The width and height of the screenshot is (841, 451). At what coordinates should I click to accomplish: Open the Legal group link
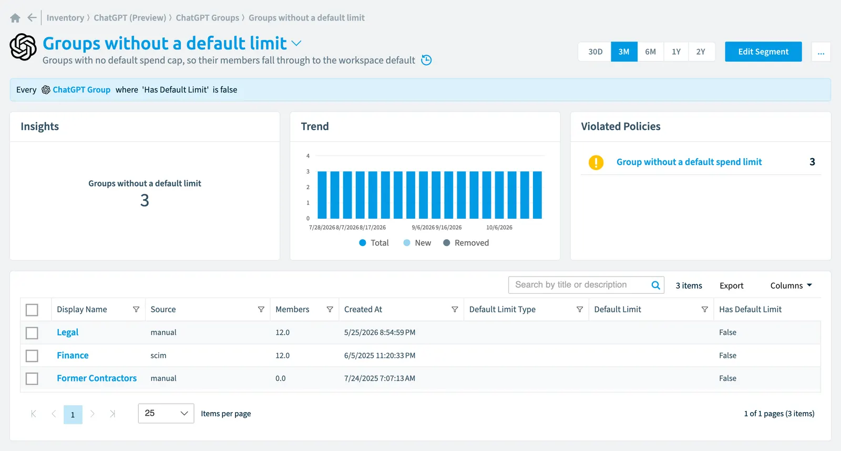coord(68,332)
